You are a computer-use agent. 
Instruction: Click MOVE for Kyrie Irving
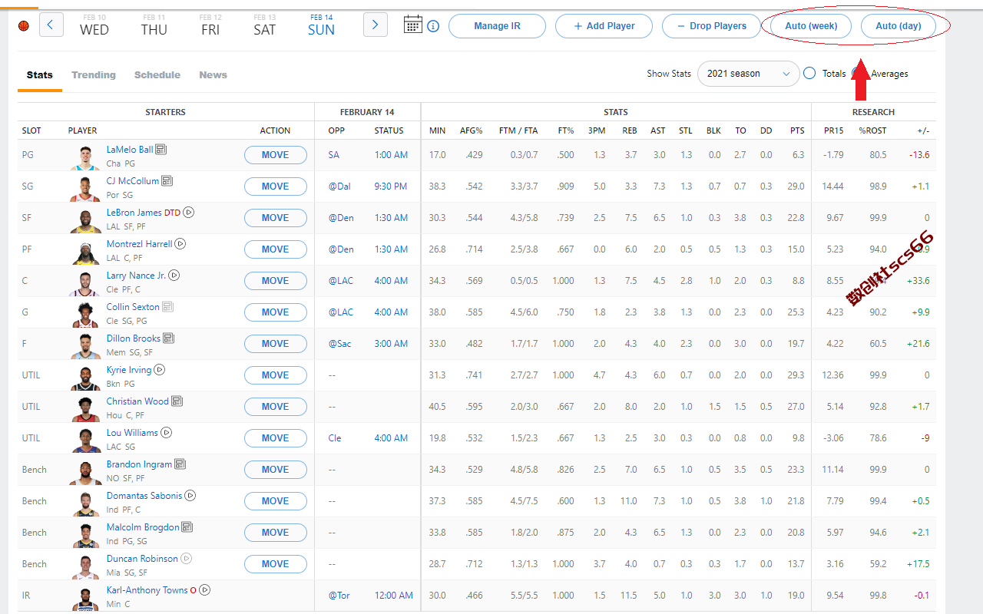tap(275, 375)
